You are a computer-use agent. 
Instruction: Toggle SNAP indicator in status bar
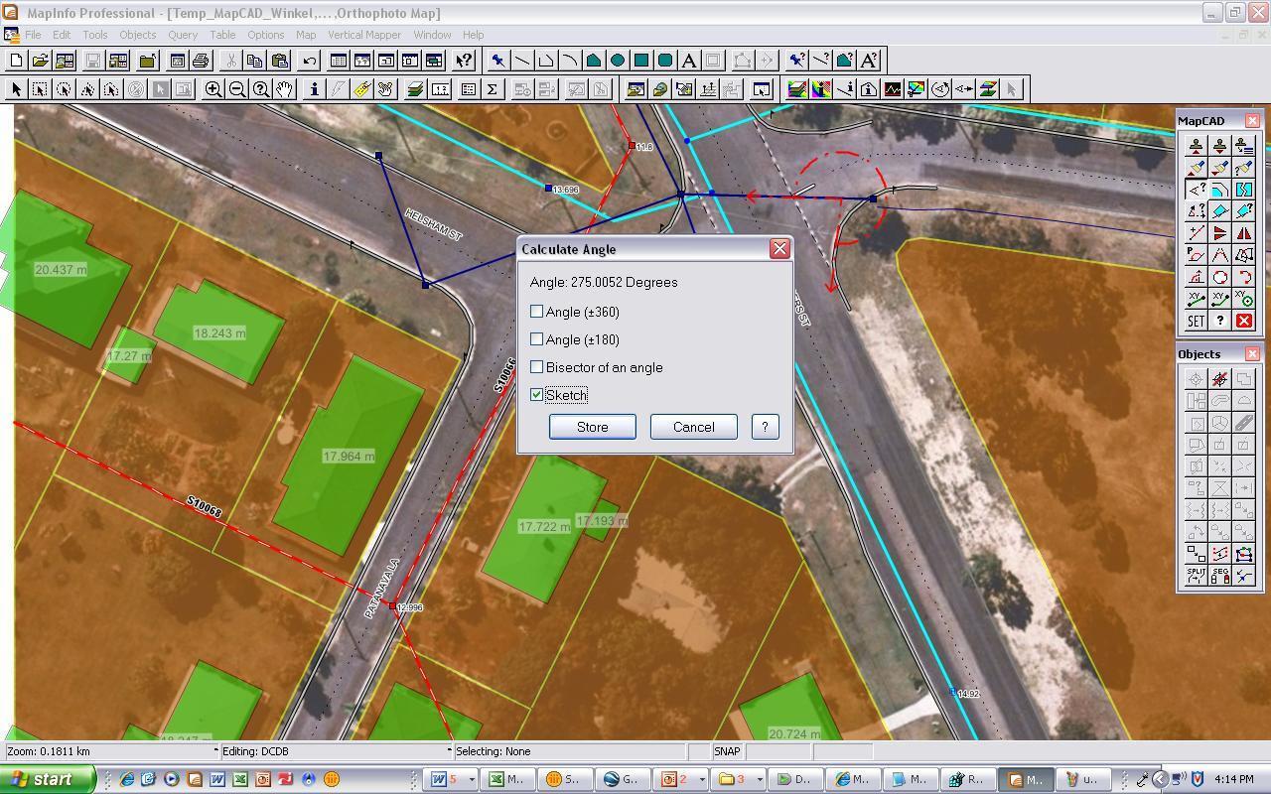(x=727, y=751)
